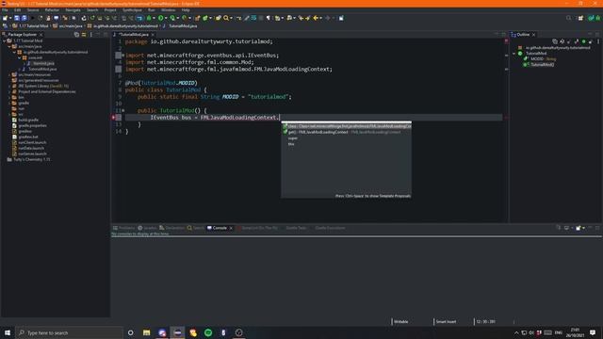603x339 pixels.
Task: Open the Edit menu
Action: click(x=17, y=10)
